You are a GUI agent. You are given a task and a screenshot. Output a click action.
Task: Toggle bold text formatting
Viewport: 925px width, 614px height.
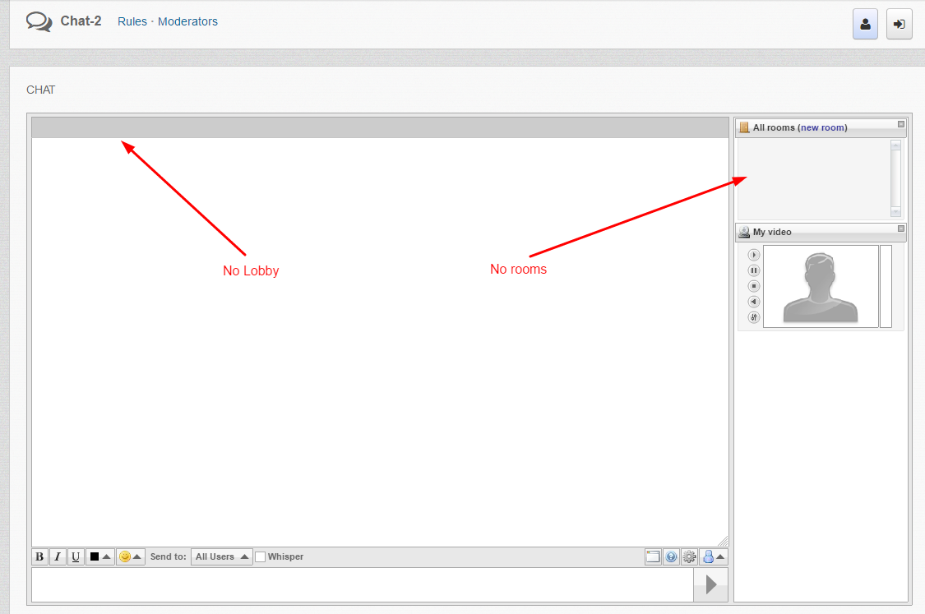(39, 556)
